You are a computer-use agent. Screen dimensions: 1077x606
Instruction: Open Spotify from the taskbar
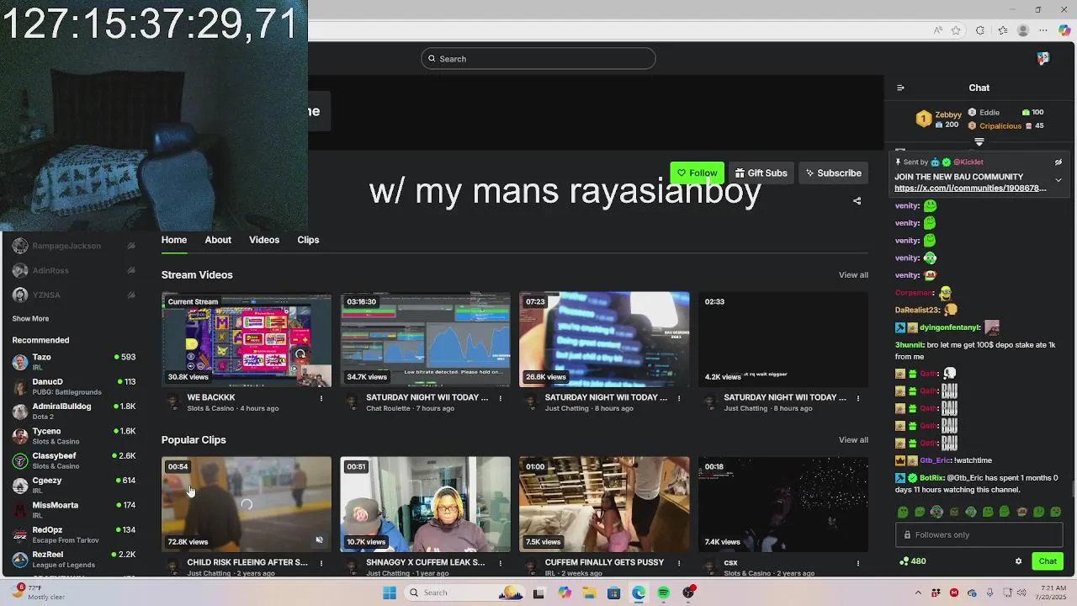click(663, 593)
